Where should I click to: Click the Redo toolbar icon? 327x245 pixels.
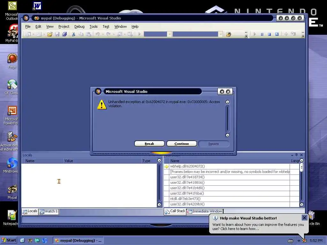click(108, 34)
